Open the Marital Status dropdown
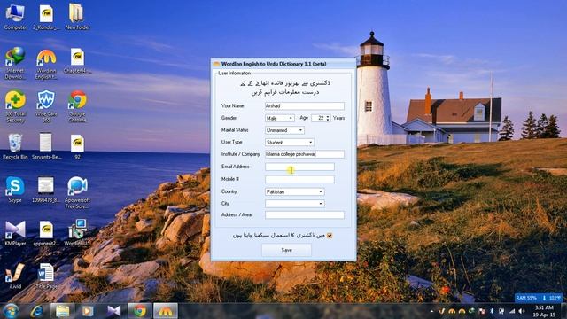The height and width of the screenshot is (319, 567). pos(284,130)
